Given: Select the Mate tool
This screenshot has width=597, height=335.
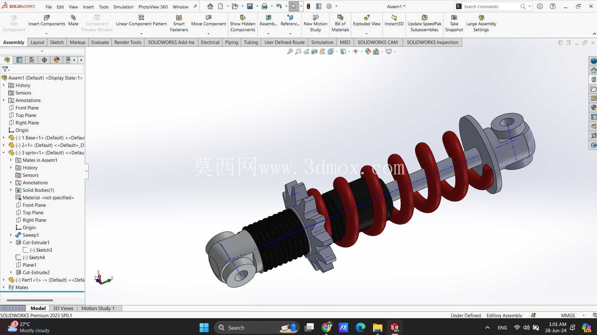Looking at the screenshot, I should click(73, 20).
